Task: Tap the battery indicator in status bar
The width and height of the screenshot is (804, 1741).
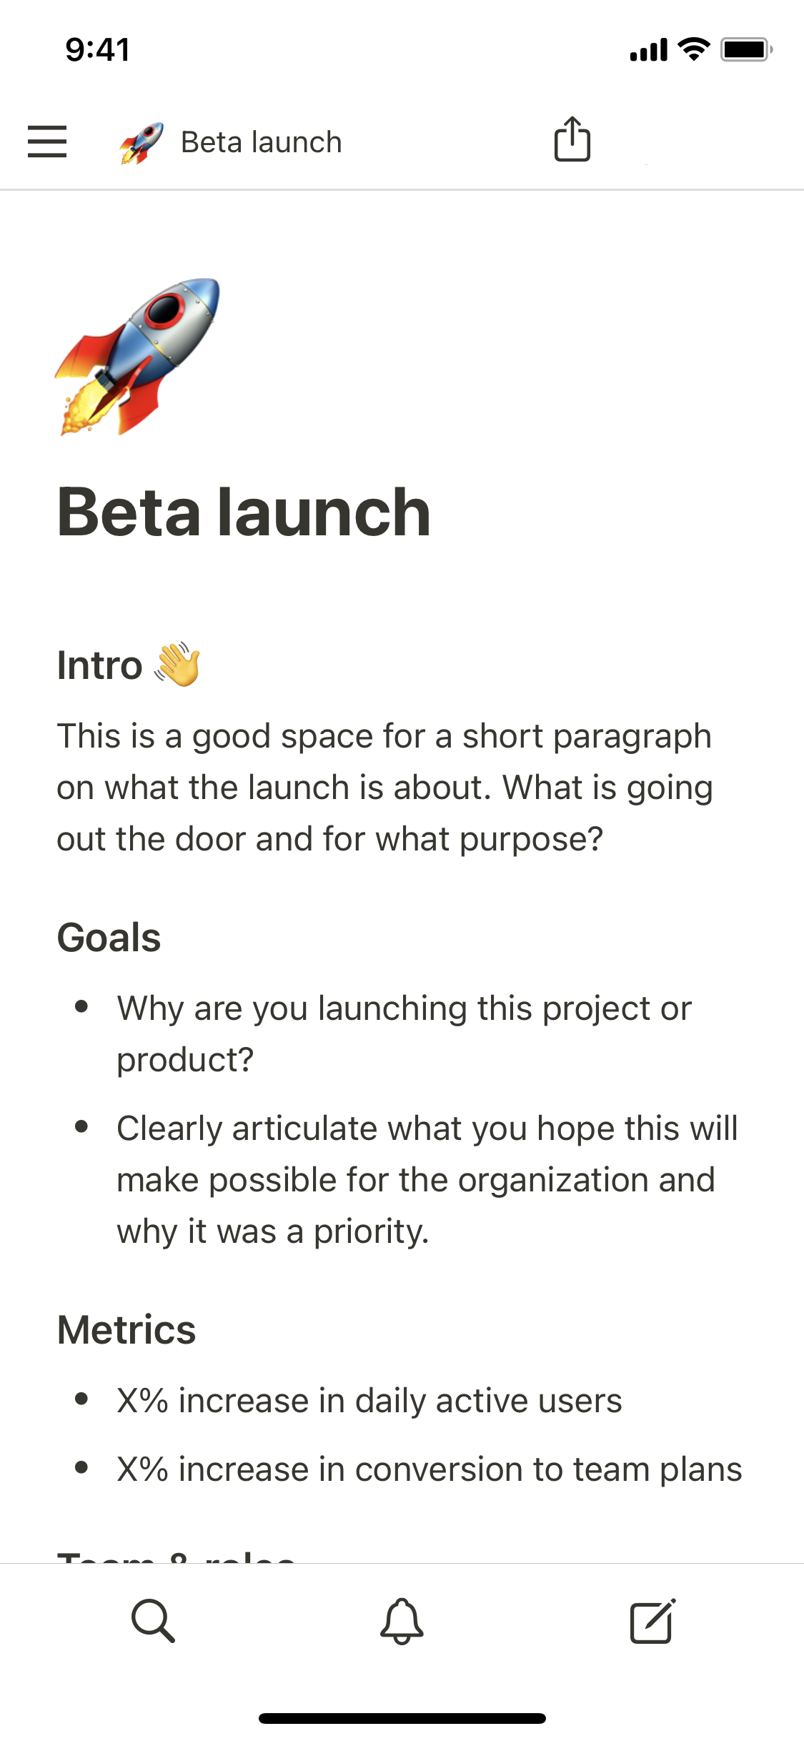Action: (x=746, y=49)
